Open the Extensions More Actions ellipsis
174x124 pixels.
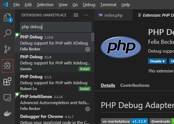pyautogui.click(x=86, y=15)
